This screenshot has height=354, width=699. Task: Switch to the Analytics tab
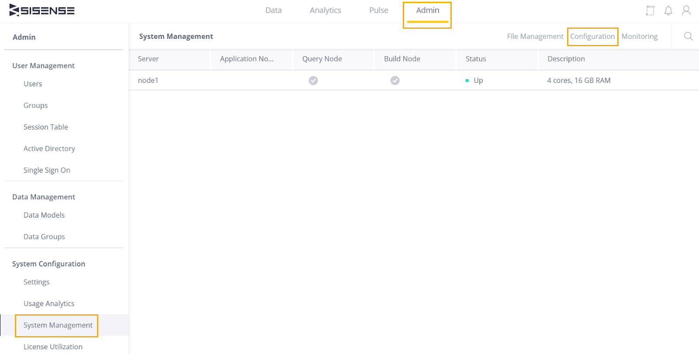tap(325, 10)
